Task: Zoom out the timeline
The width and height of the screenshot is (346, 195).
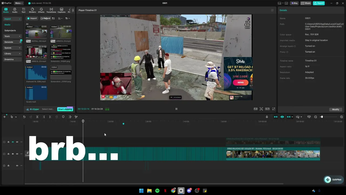Action: point(315,117)
